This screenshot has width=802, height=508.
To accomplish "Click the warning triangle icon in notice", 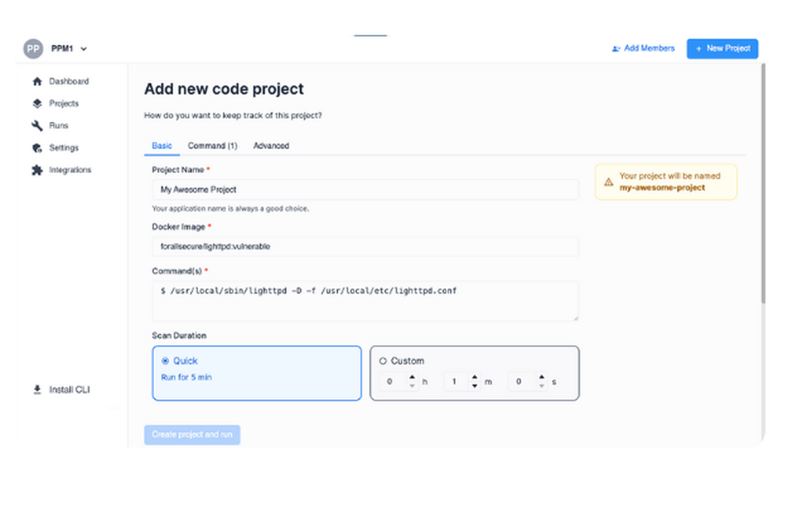I will pyautogui.click(x=608, y=181).
